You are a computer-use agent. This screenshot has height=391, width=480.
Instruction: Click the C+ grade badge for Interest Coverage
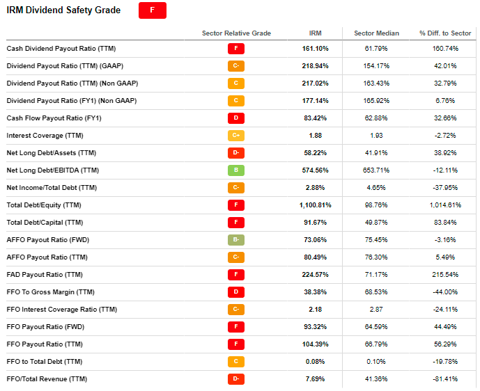click(235, 136)
